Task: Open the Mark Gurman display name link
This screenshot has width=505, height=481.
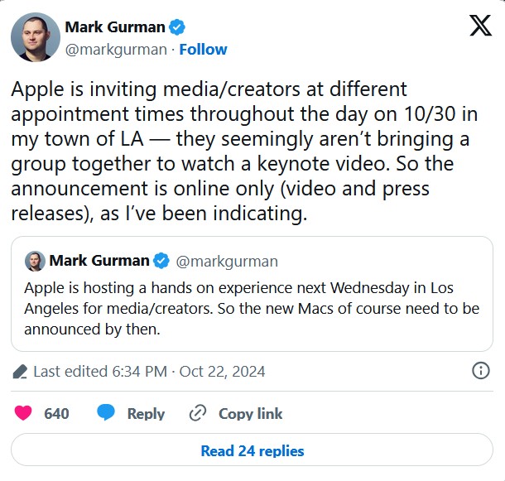Action: click(x=114, y=27)
